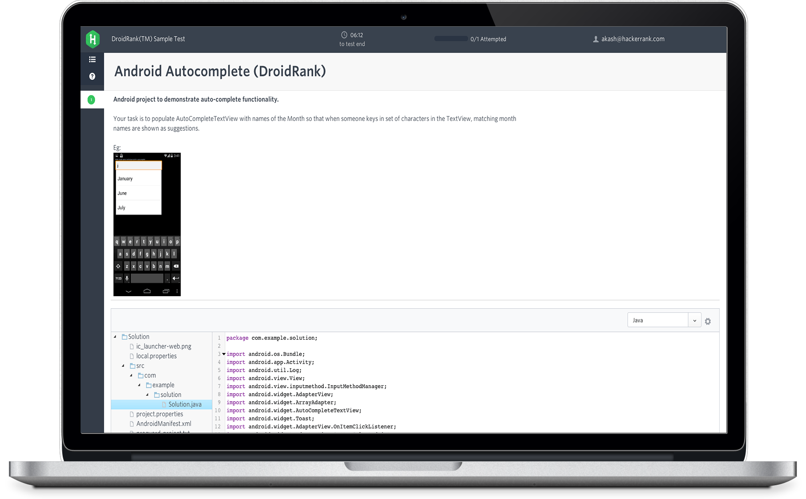Open editor settings gear icon

pos(708,321)
